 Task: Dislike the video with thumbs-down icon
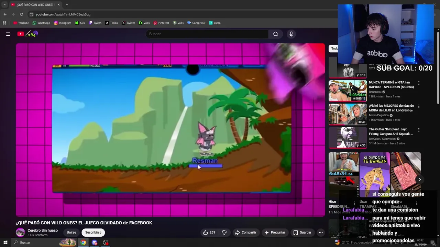click(x=224, y=233)
